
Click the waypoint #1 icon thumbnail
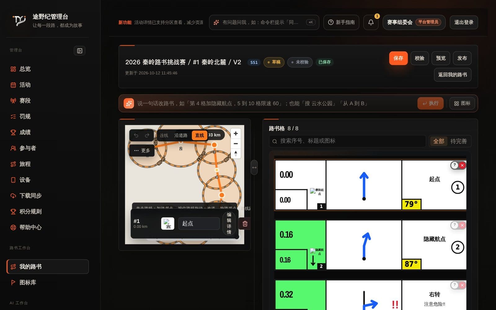point(168,224)
